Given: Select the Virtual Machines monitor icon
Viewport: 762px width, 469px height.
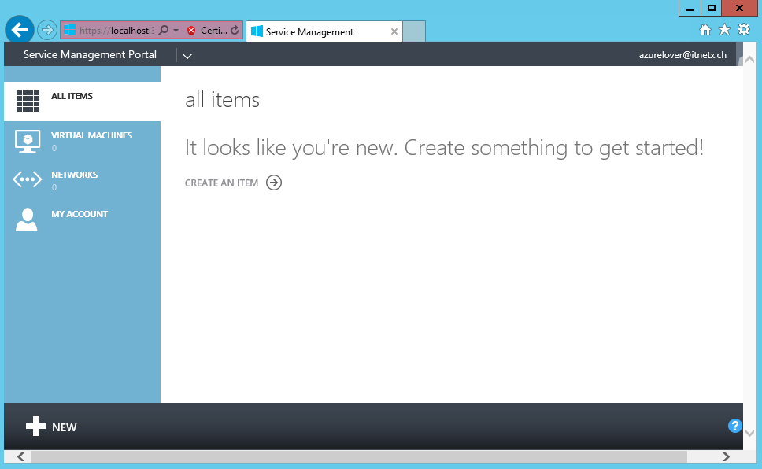Looking at the screenshot, I should pyautogui.click(x=28, y=141).
